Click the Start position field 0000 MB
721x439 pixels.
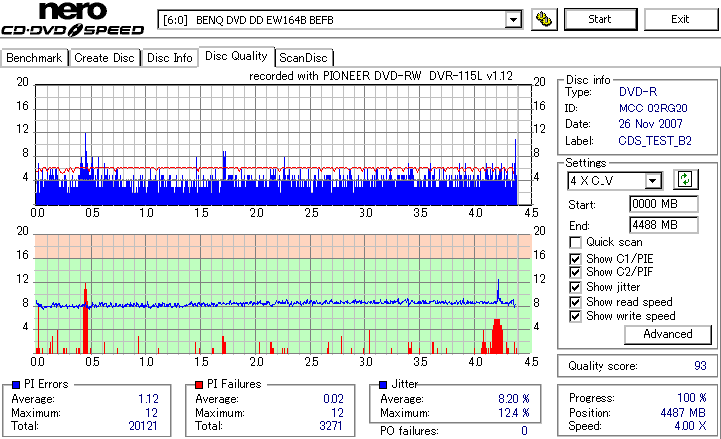click(x=663, y=204)
